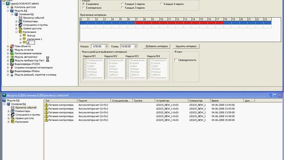Select the Еженедельно mode radio button
Image resolution: width=284 pixels, height=160 pixels.
point(84,8)
